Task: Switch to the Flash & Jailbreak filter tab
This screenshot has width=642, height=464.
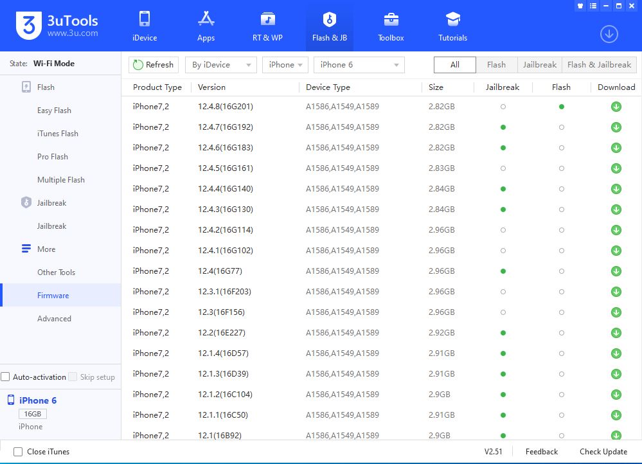Action: 599,65
